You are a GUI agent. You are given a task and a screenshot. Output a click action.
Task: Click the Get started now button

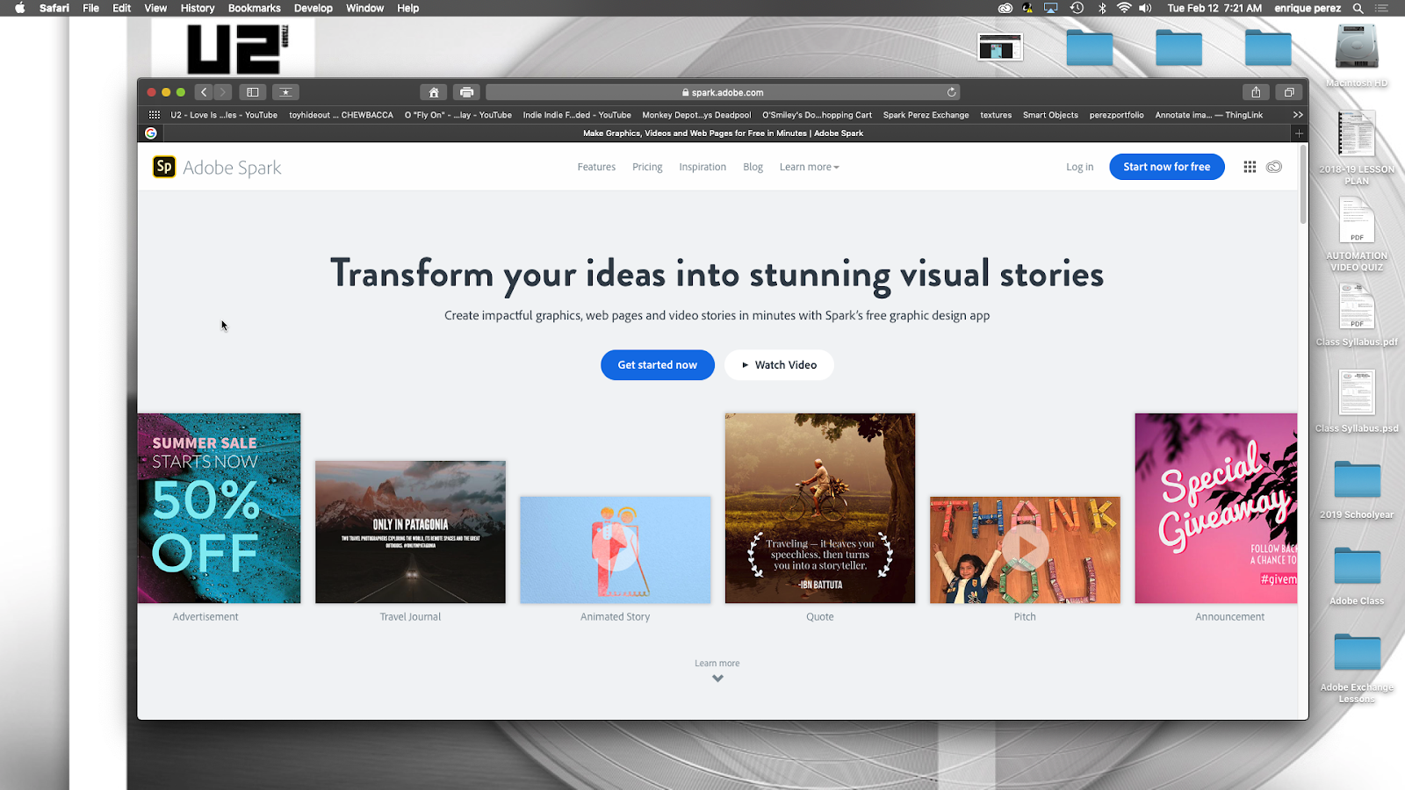657,365
